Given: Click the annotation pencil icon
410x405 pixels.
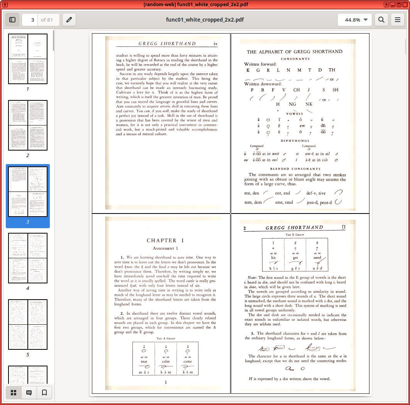Looking at the screenshot, I should (69, 20).
